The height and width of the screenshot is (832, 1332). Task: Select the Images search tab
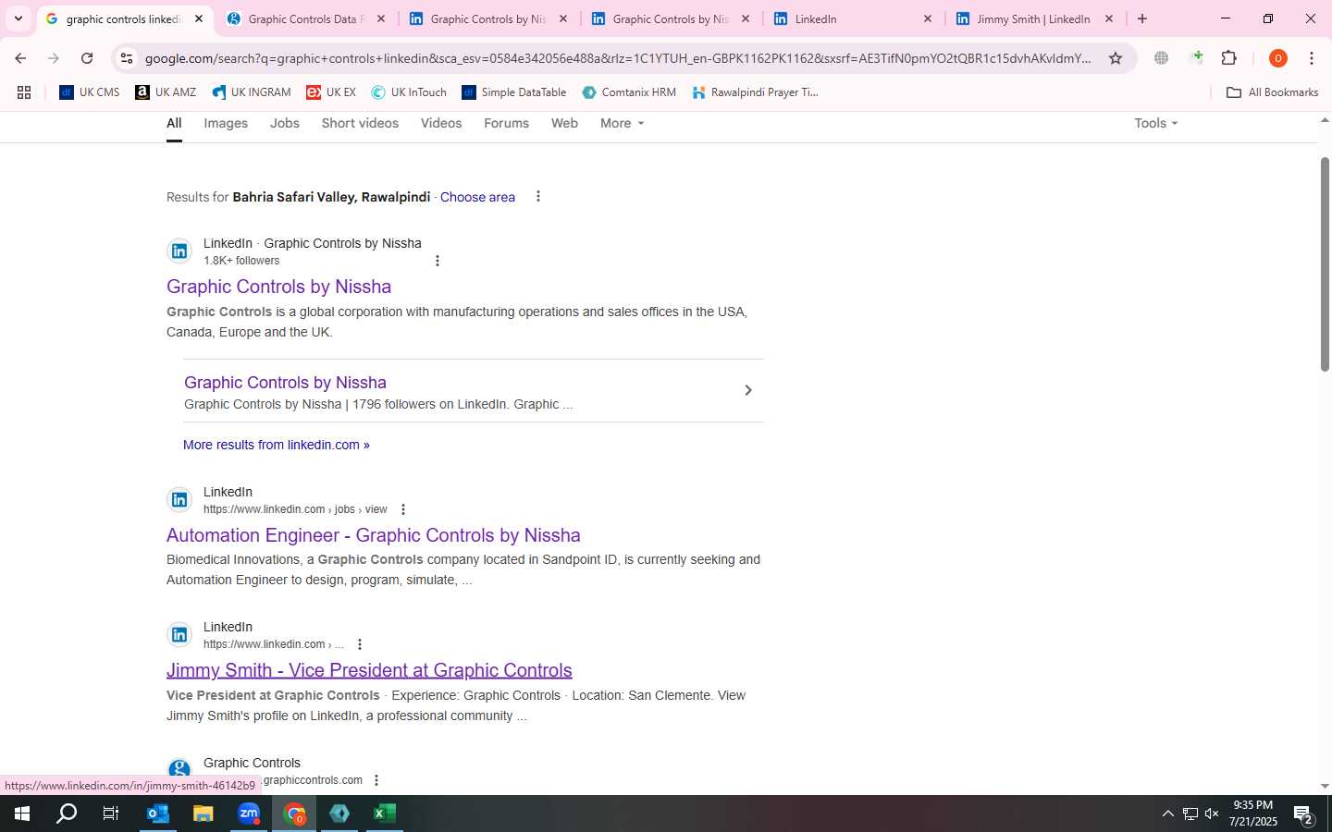click(226, 123)
